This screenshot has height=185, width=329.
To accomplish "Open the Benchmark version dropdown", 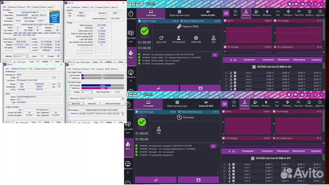I will tap(101, 99).
